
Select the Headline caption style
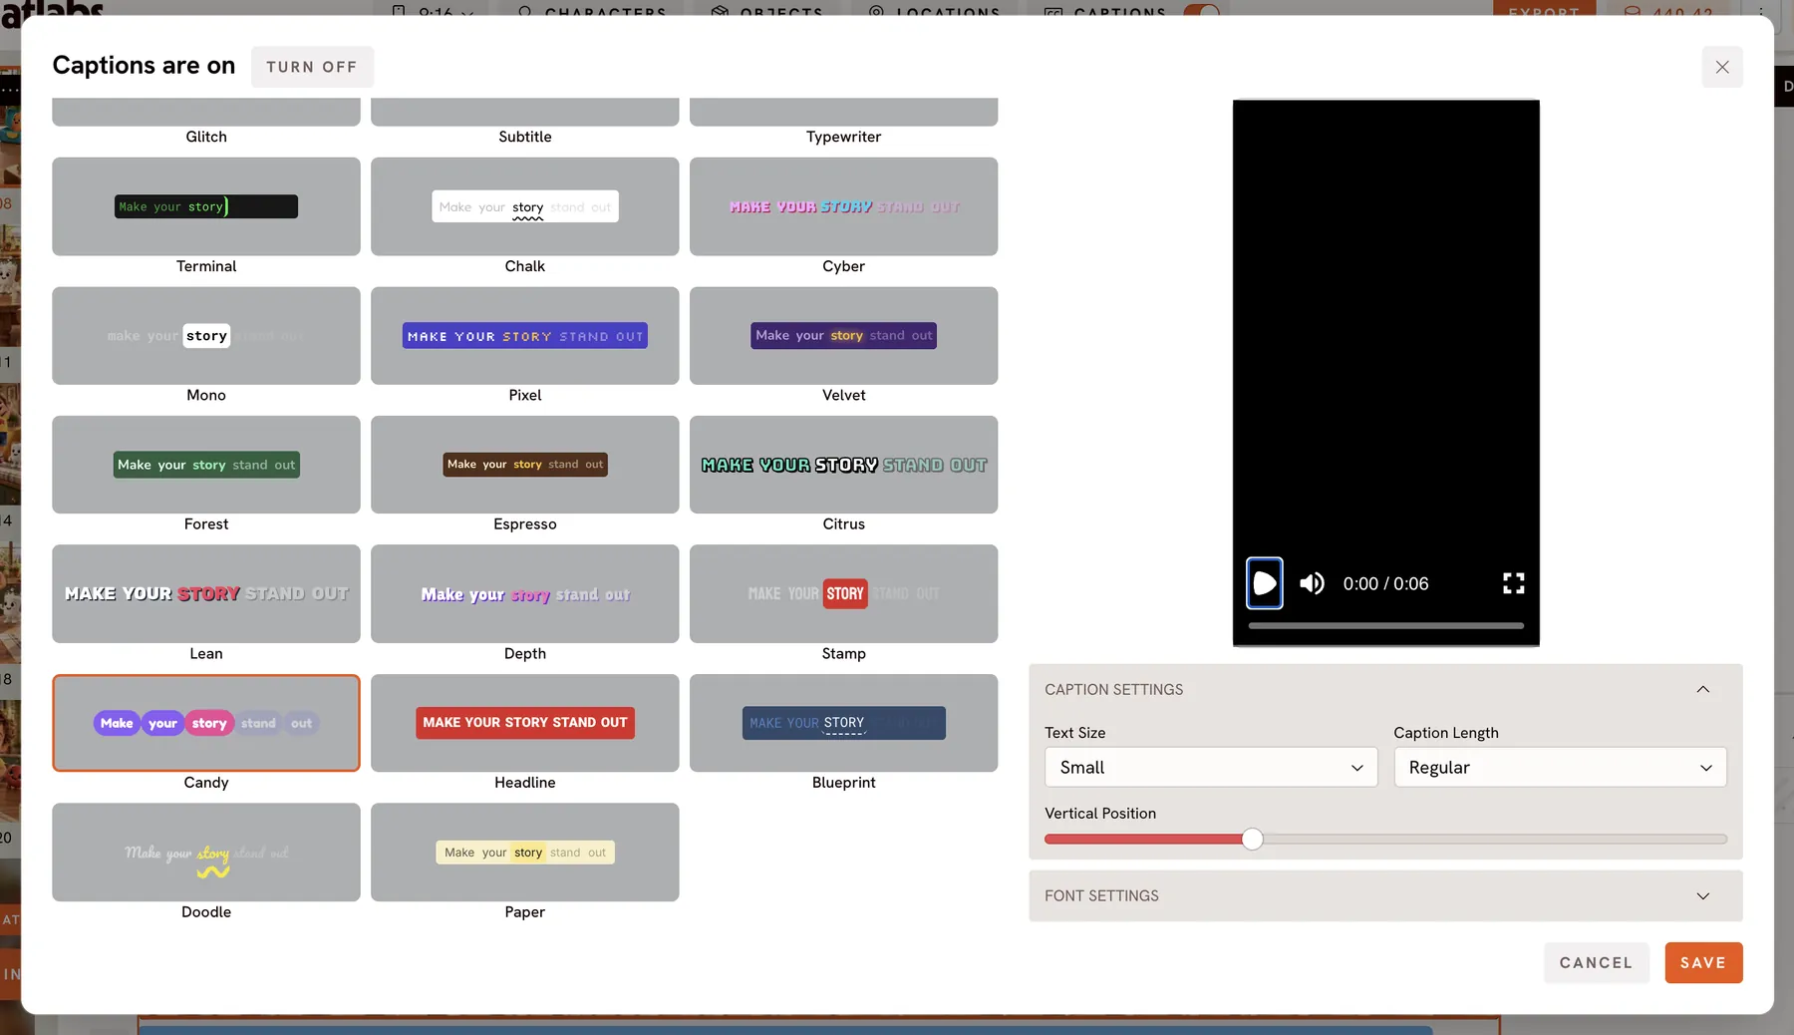pos(525,723)
